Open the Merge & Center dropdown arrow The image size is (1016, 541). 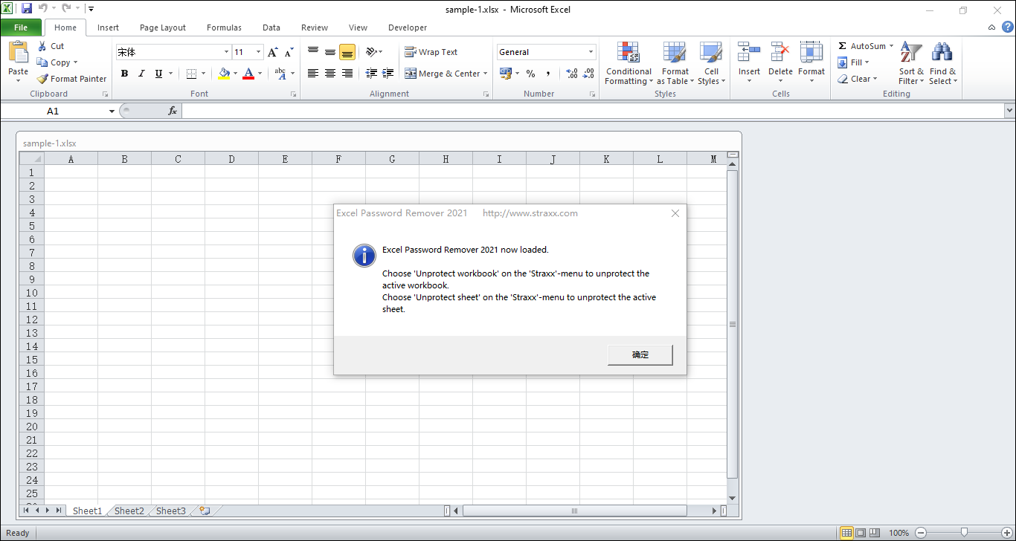point(486,74)
